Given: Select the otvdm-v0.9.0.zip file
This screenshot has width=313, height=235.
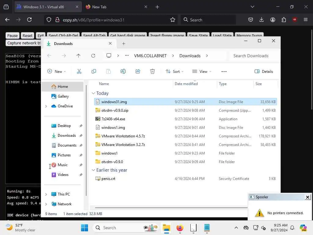Looking at the screenshot, I should pyautogui.click(x=185, y=110).
